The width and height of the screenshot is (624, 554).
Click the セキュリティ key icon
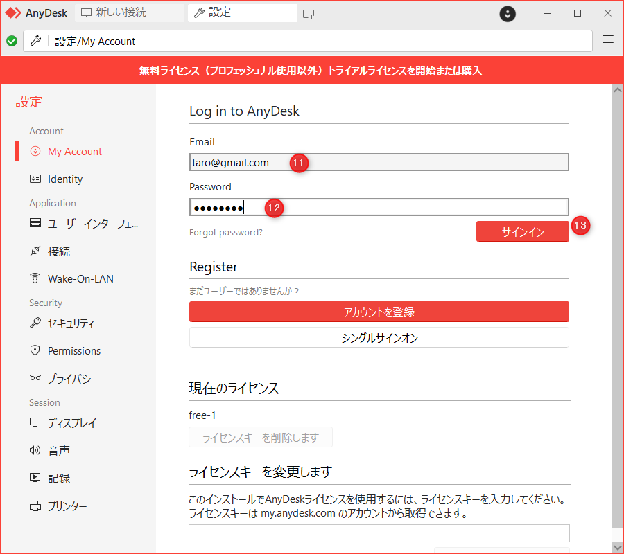click(x=35, y=323)
